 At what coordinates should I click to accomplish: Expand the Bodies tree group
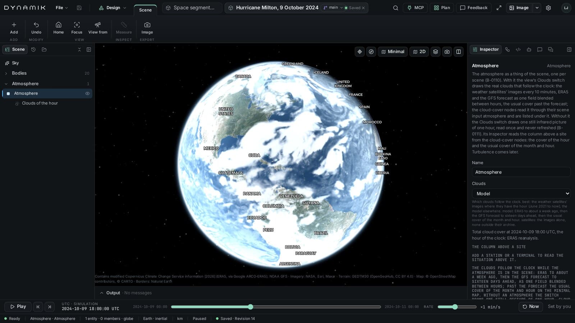pyautogui.click(x=6, y=73)
